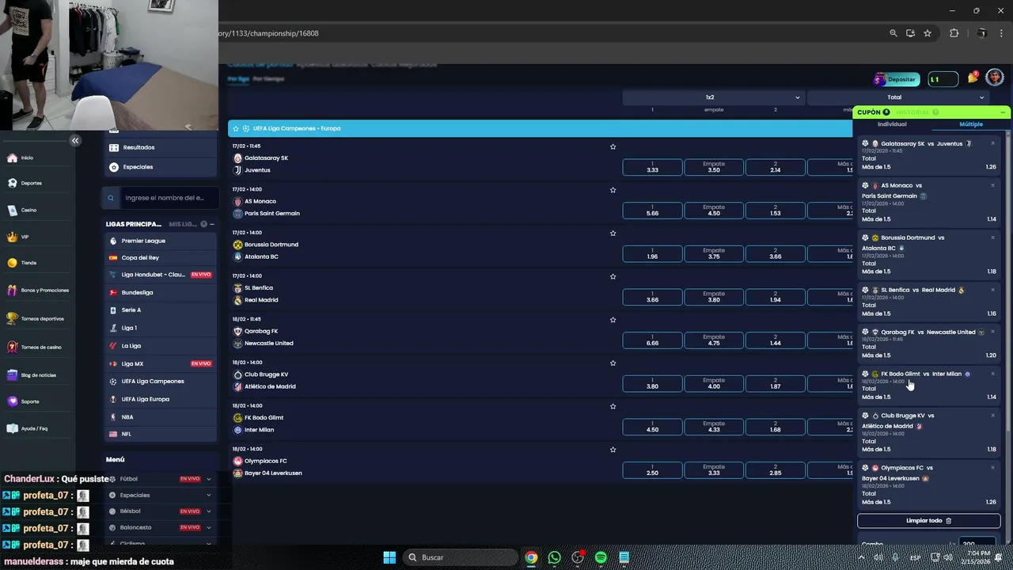Remove AS Monaco vs Paris Saint Germain from coupon
Viewport: 1013px width, 570px height.
coord(992,185)
